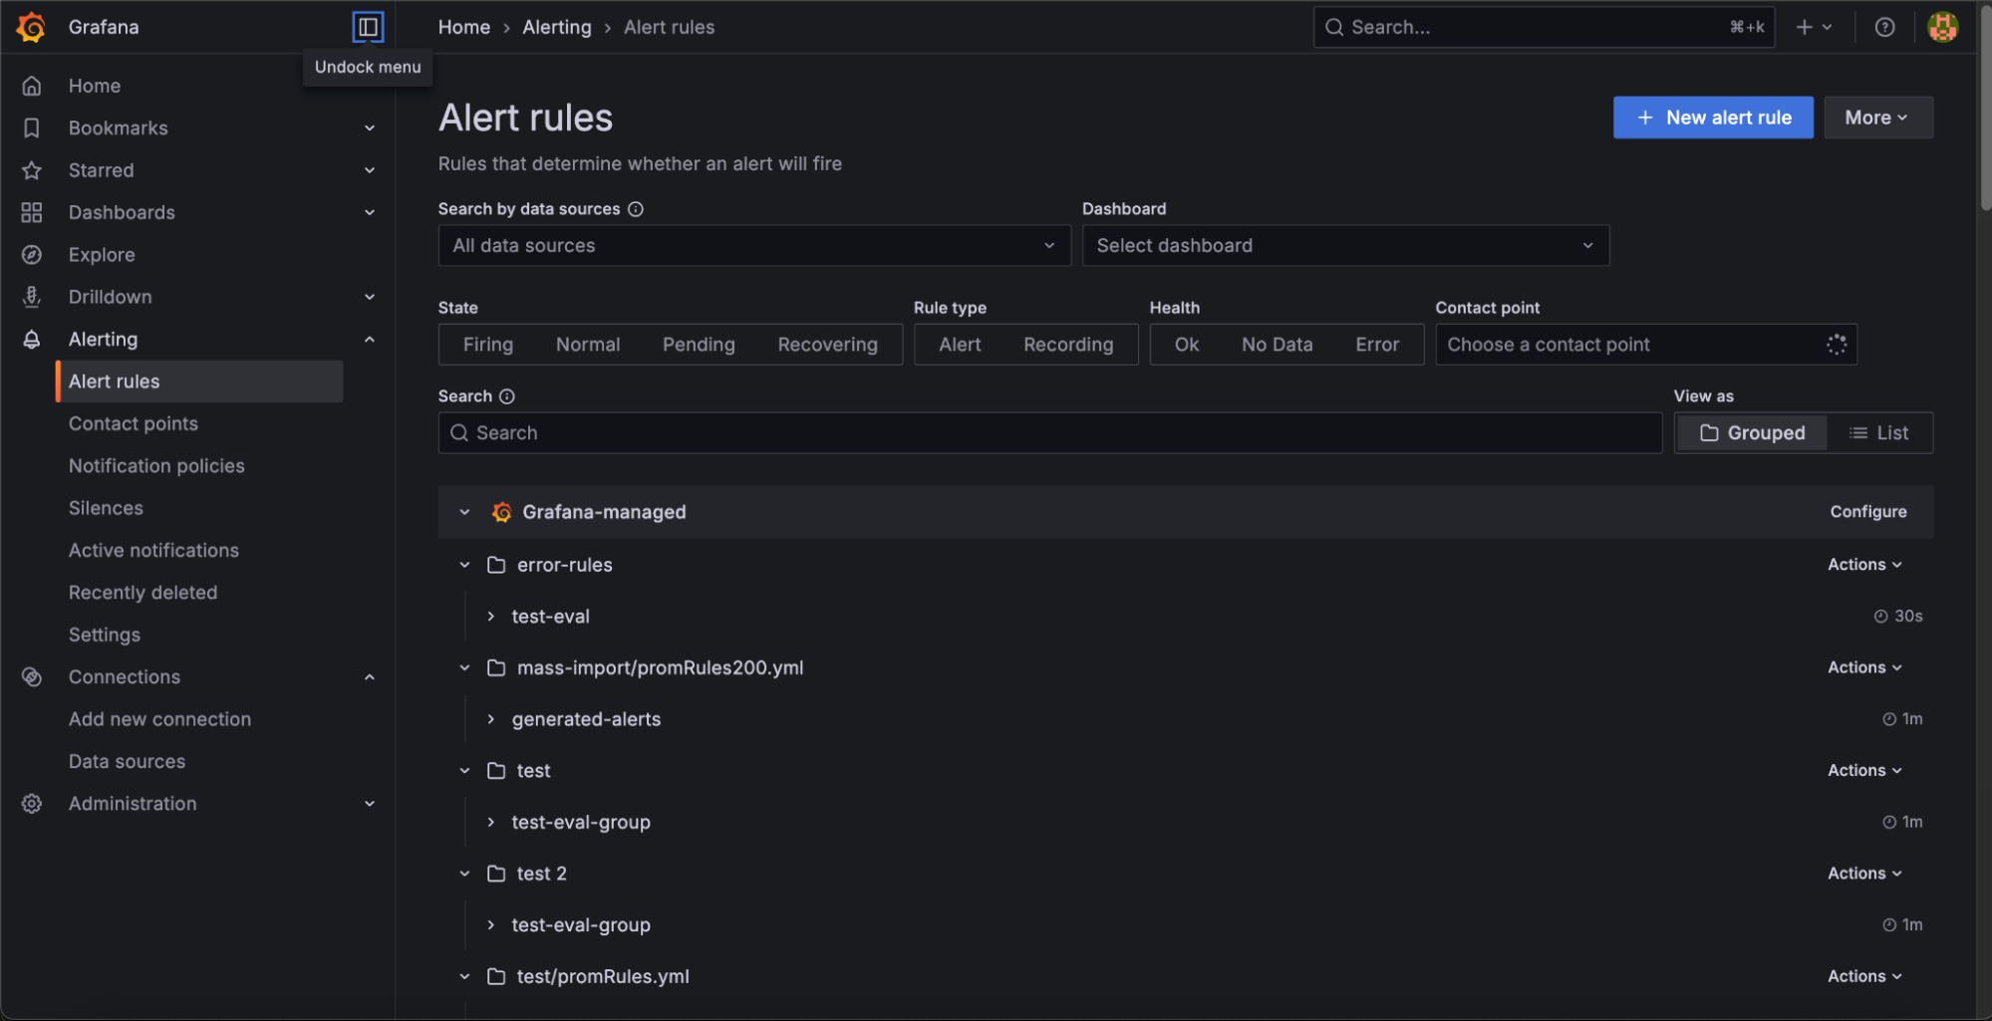Click the Dashboards grid icon
The width and height of the screenshot is (1992, 1021).
click(x=32, y=212)
